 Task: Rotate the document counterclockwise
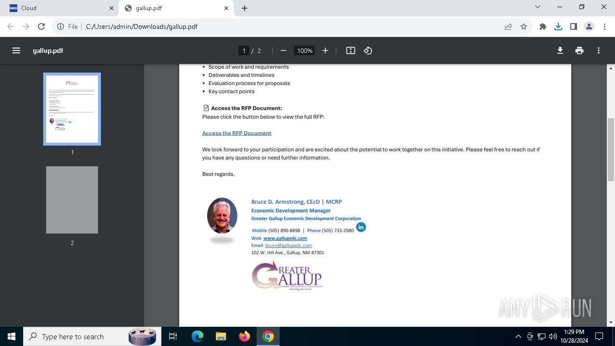tap(368, 50)
